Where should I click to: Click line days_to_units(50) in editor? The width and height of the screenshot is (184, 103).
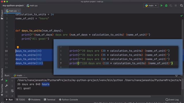pyautogui.click(x=28, y=59)
